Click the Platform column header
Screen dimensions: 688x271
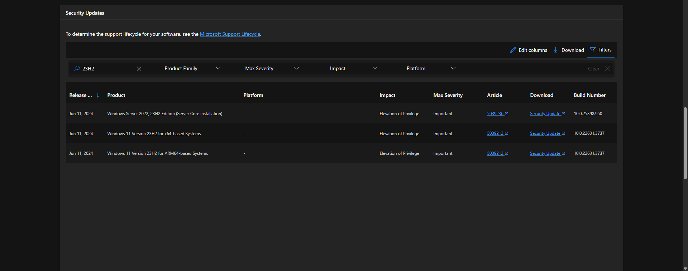(253, 95)
